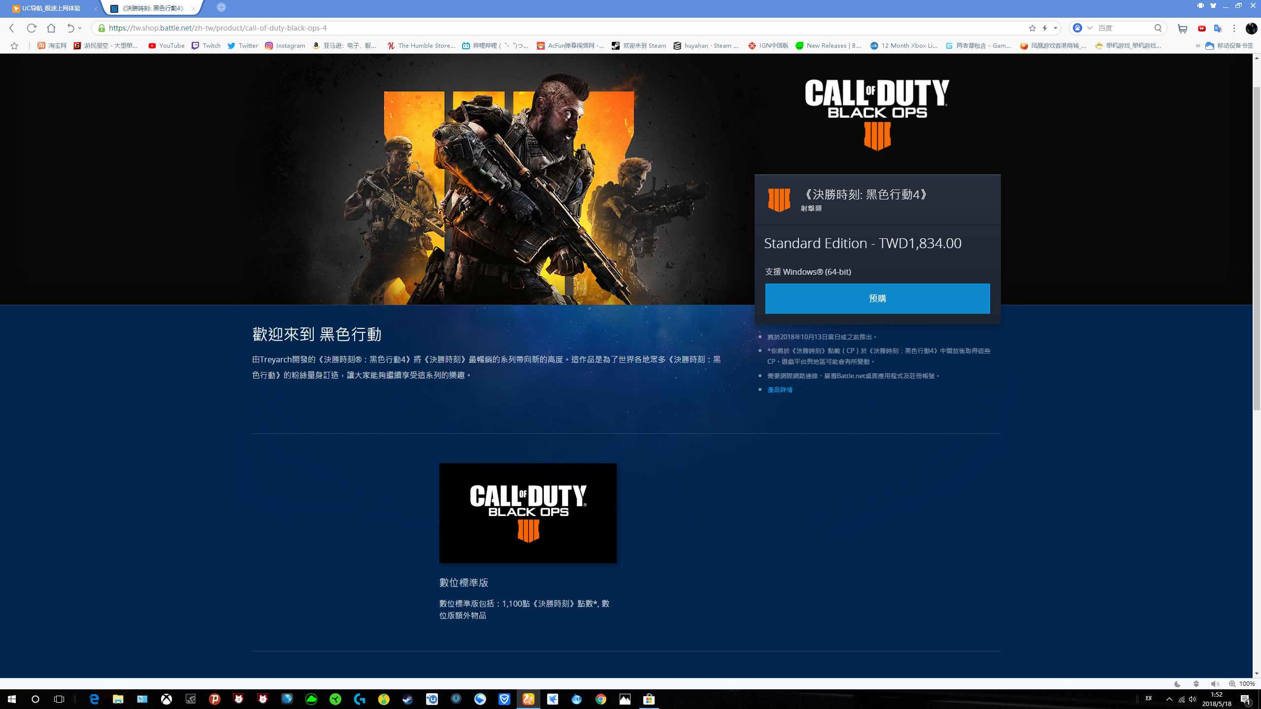Select the 決勝時刻: 黑色行動4 tab
This screenshot has width=1261, height=709.
point(153,8)
